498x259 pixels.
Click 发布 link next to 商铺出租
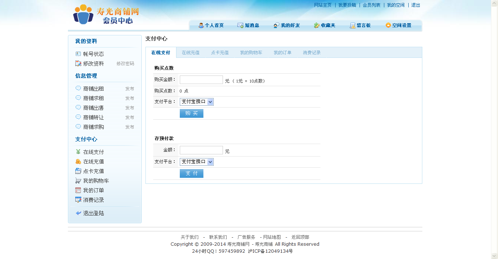coord(130,89)
